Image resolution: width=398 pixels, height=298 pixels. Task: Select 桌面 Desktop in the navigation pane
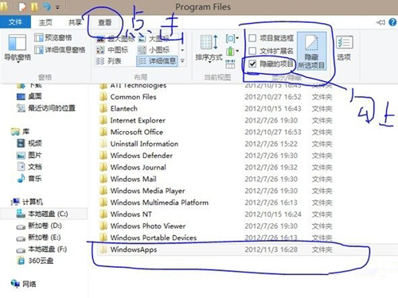pyautogui.click(x=29, y=96)
